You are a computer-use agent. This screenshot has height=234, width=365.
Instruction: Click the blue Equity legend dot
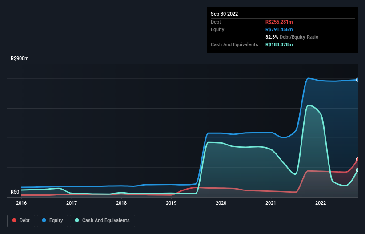point(44,220)
